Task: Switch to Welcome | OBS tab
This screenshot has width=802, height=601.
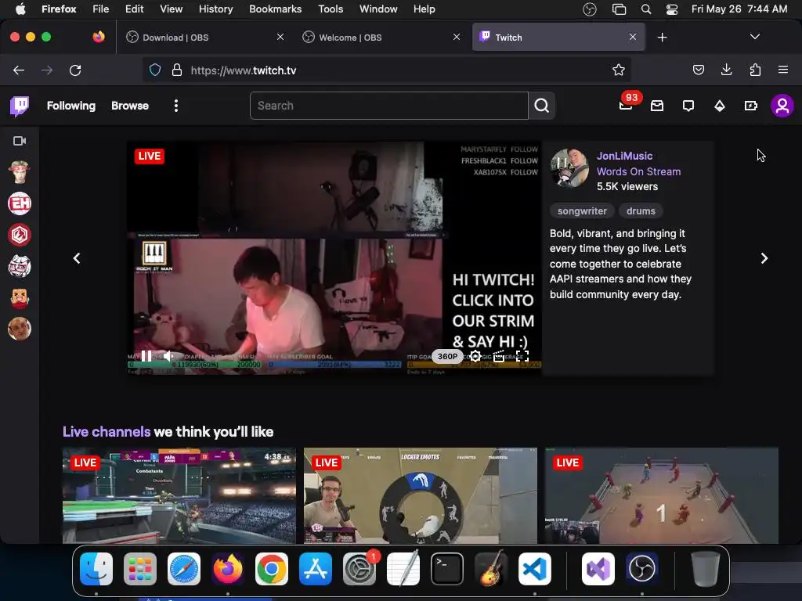Action: [x=381, y=38]
